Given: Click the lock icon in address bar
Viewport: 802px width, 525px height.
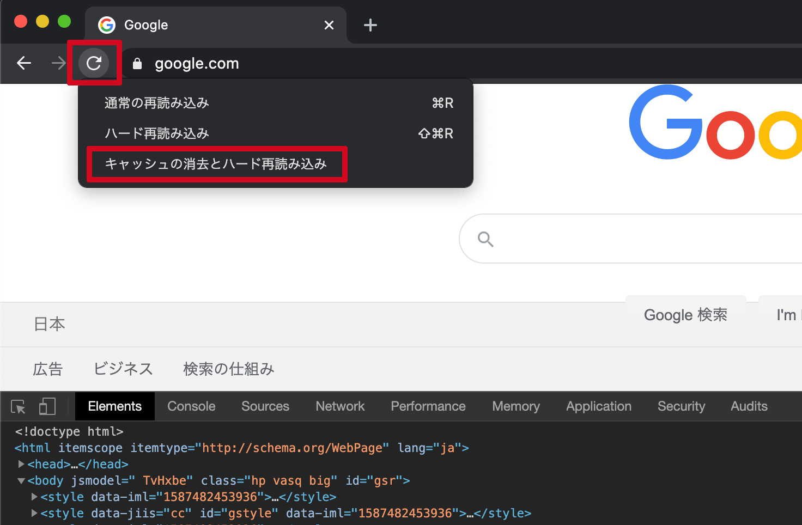Looking at the screenshot, I should click(137, 64).
